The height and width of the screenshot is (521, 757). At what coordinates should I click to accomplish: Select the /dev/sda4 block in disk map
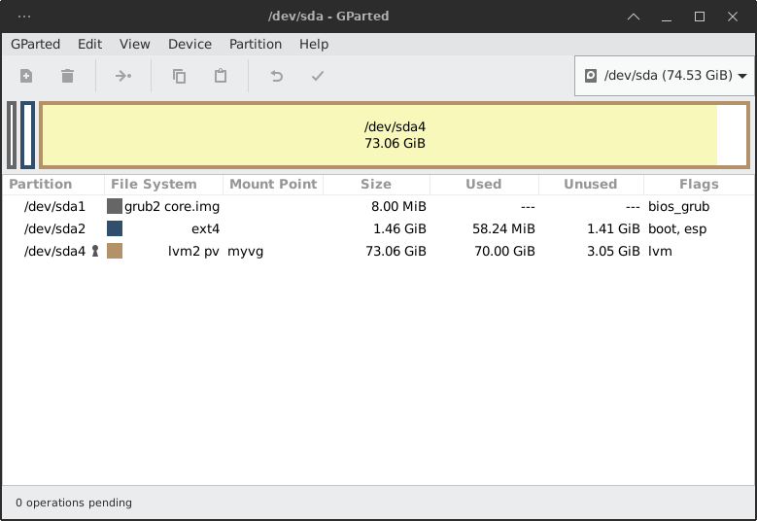[x=395, y=135]
